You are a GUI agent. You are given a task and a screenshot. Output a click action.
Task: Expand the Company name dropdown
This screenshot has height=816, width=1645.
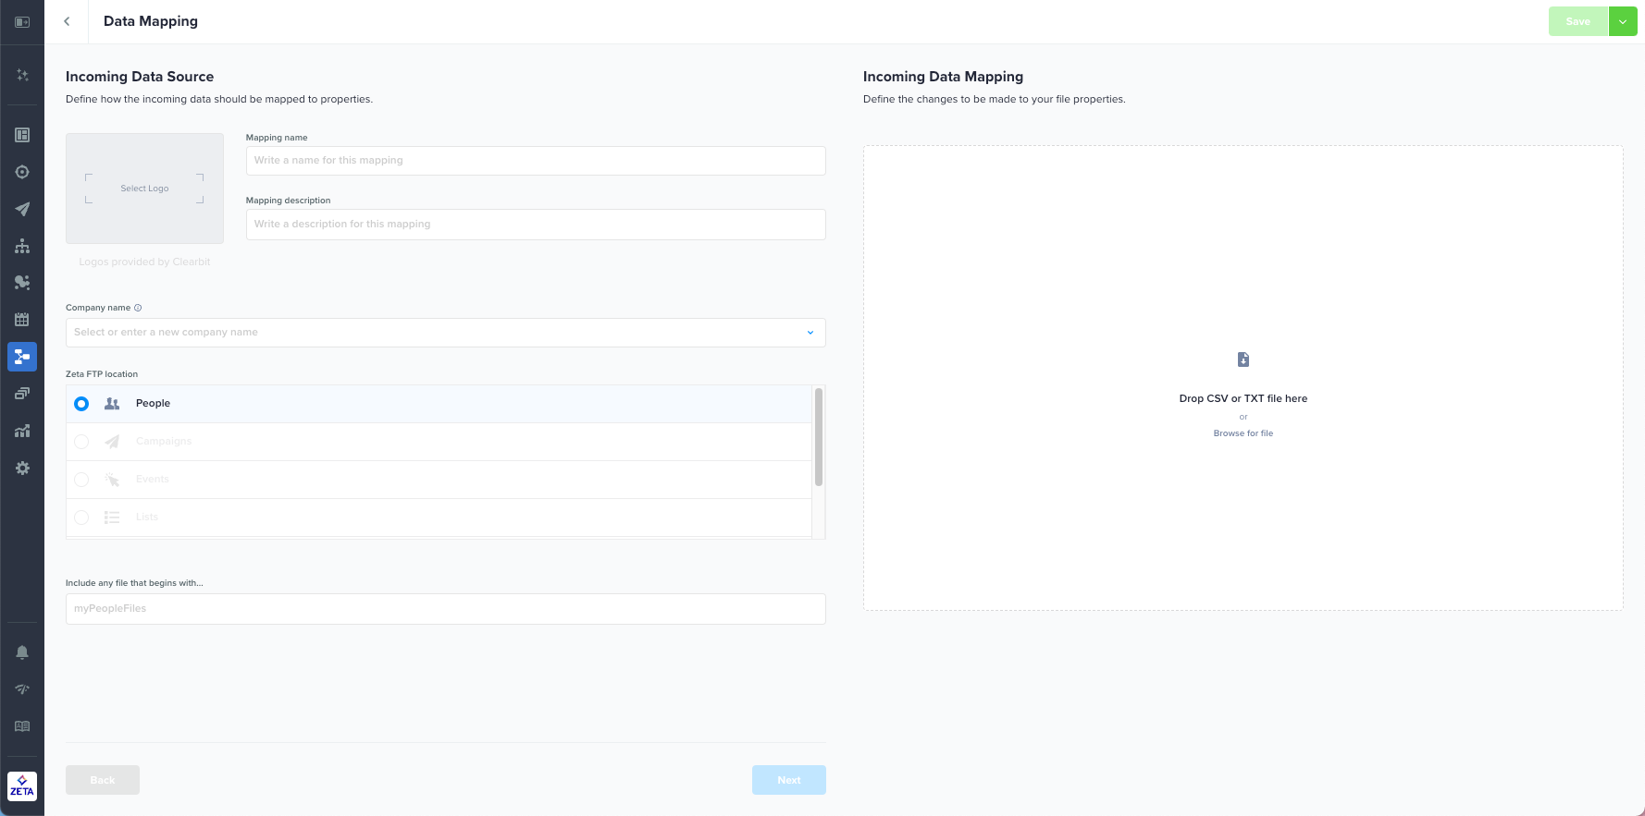tap(810, 333)
